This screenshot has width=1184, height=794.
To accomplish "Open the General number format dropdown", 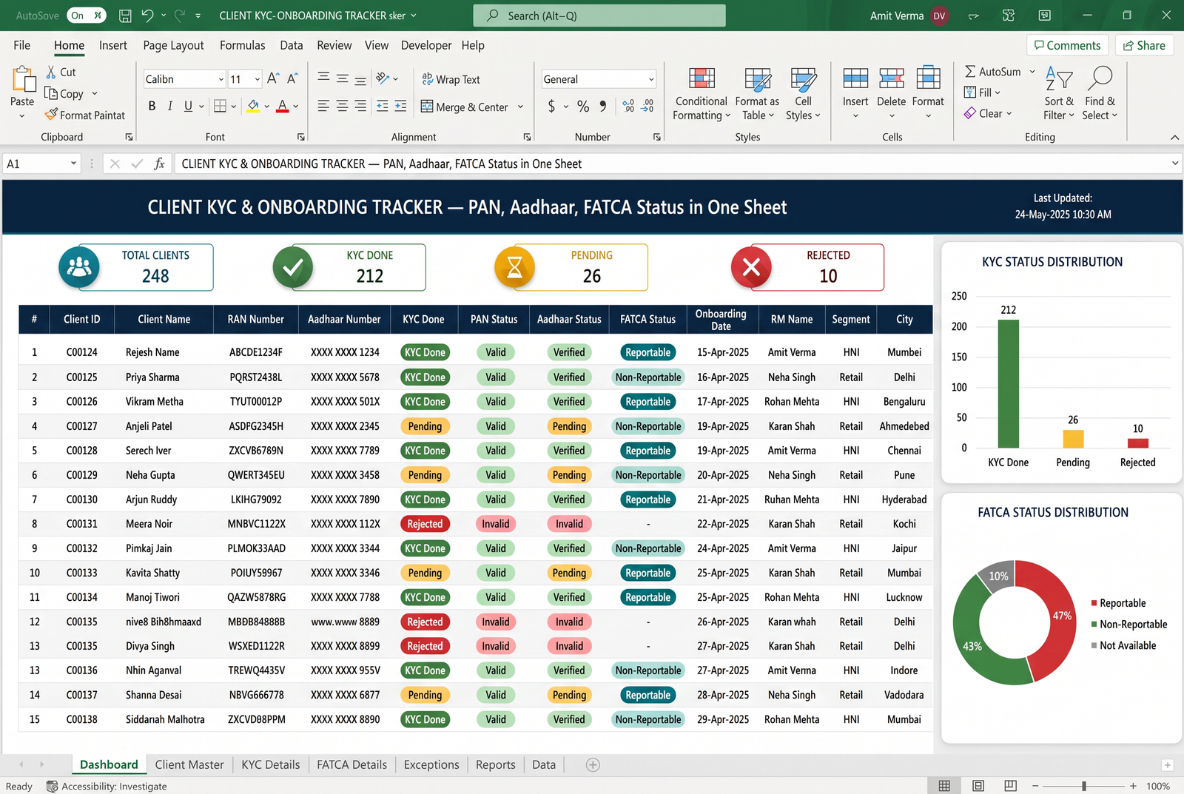I will click(651, 79).
